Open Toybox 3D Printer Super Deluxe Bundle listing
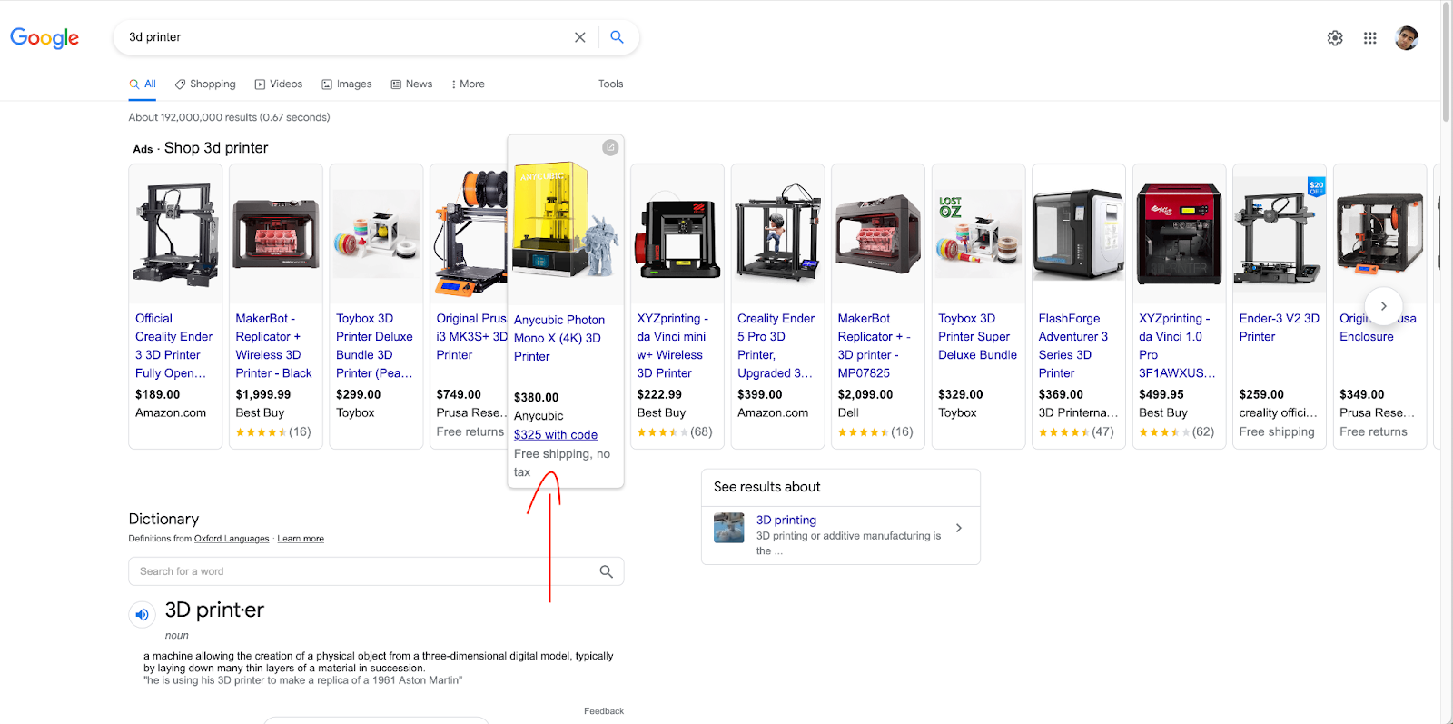This screenshot has height=724, width=1453. (x=978, y=337)
